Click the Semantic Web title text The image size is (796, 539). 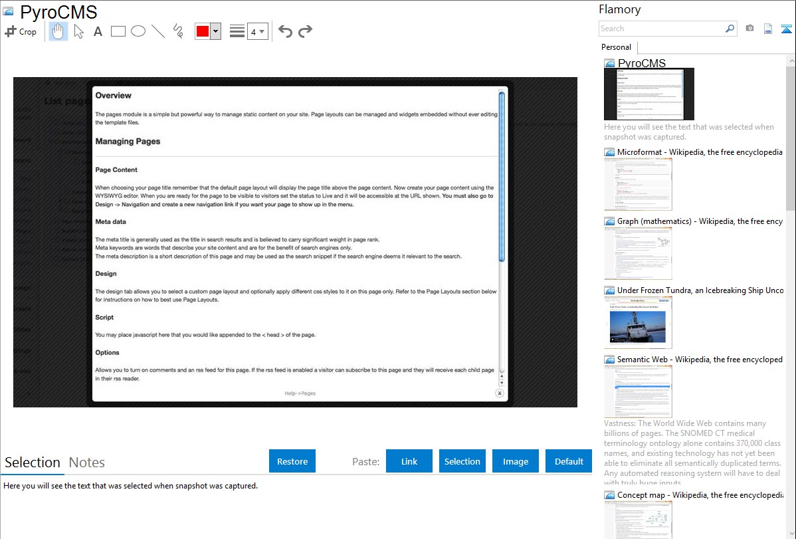[700, 359]
